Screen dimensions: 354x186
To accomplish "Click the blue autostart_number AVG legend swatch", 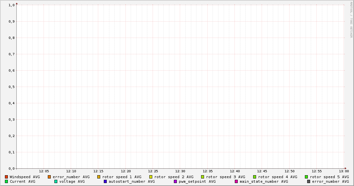I will 105,181.
